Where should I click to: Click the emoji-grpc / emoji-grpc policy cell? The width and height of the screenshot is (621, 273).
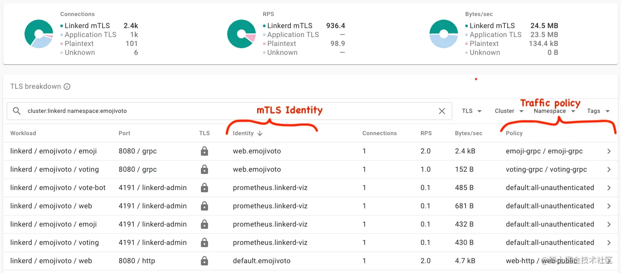[x=544, y=151]
